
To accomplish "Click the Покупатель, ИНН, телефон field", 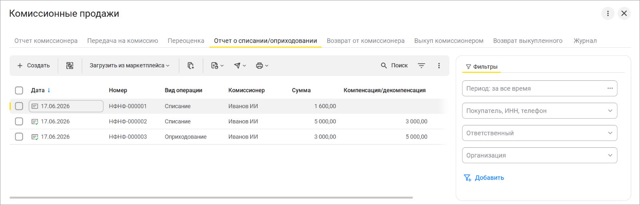I will 539,111.
